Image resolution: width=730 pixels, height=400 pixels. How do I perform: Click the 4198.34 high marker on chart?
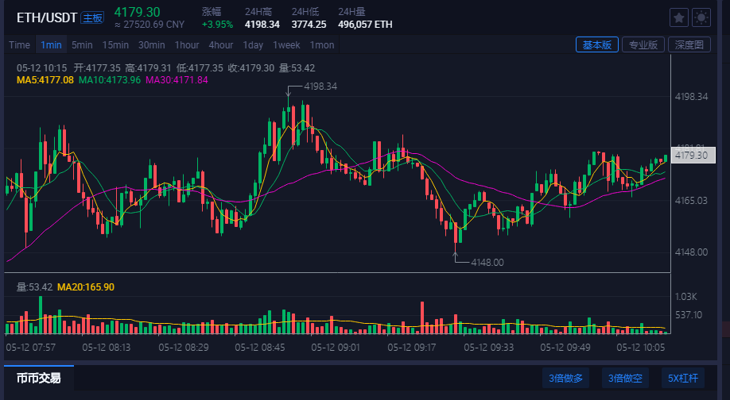pyautogui.click(x=320, y=87)
